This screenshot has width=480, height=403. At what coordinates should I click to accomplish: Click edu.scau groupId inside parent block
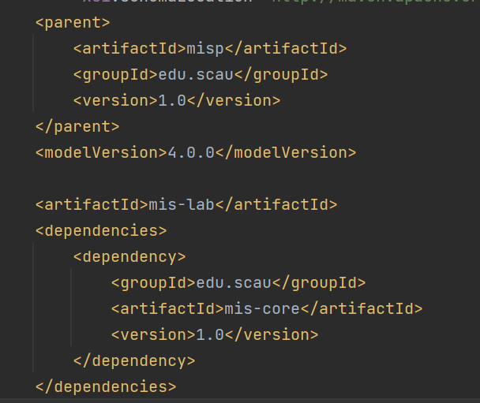(196, 75)
